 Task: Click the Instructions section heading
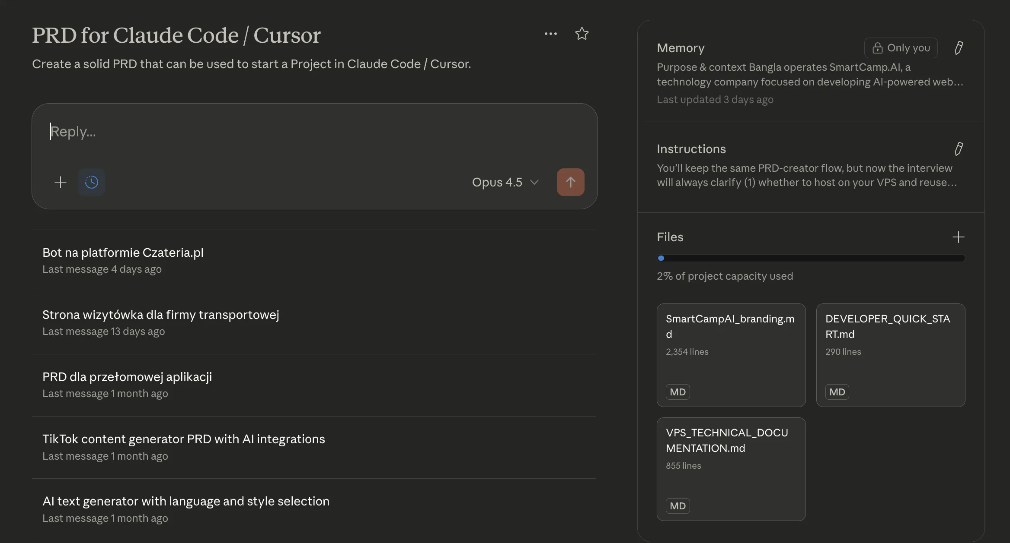pyautogui.click(x=691, y=149)
